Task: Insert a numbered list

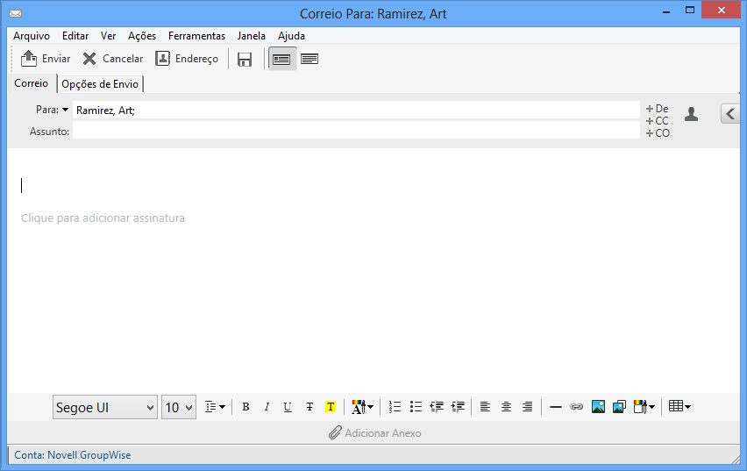Action: [395, 407]
